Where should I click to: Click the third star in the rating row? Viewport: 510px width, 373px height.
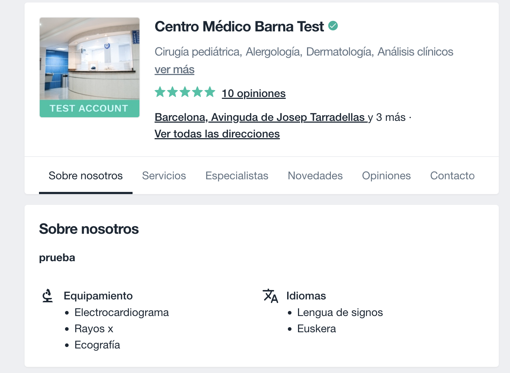click(185, 92)
